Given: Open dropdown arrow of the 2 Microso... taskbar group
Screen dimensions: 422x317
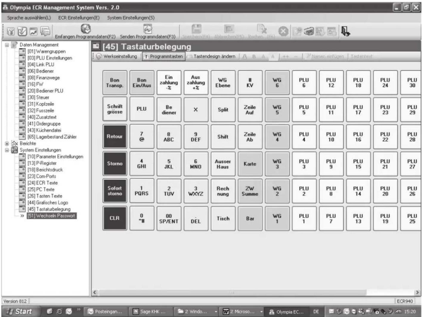Looking at the screenshot, I should 261,312.
